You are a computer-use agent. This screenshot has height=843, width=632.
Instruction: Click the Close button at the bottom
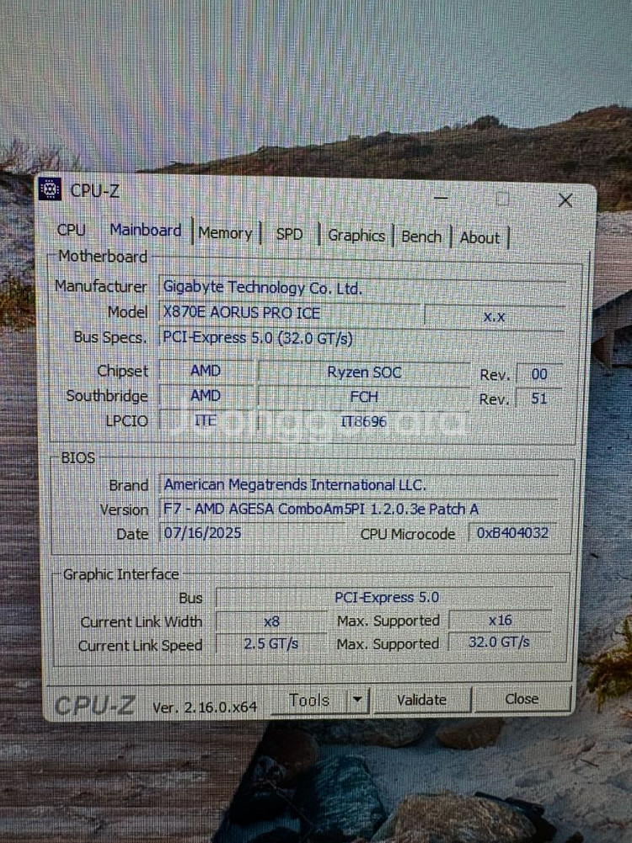(x=522, y=699)
